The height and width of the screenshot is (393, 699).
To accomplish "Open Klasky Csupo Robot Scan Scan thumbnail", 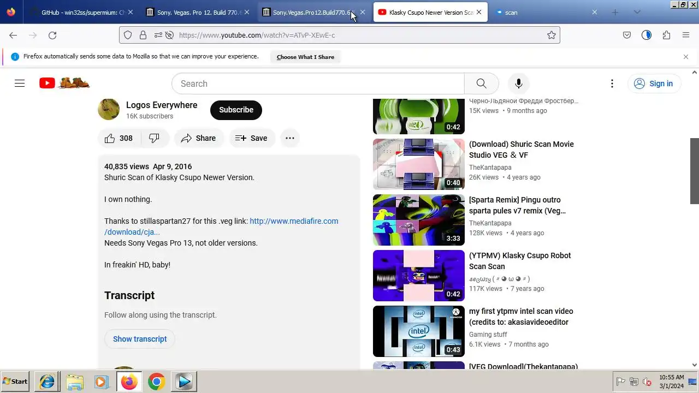I will (x=419, y=276).
